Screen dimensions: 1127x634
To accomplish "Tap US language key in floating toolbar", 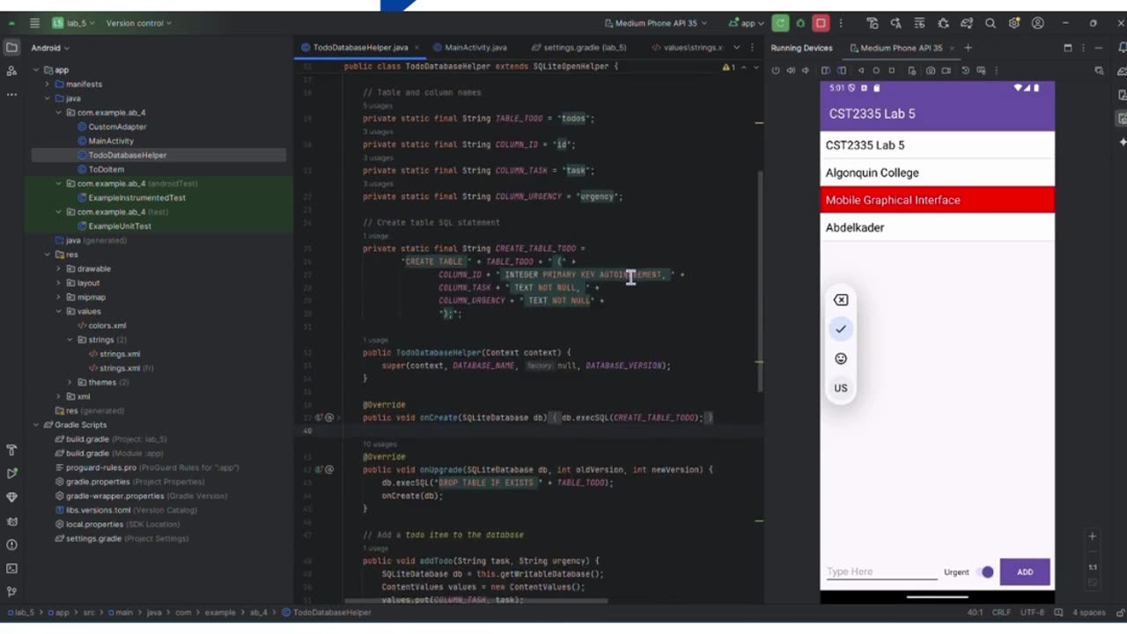I will click(x=841, y=388).
